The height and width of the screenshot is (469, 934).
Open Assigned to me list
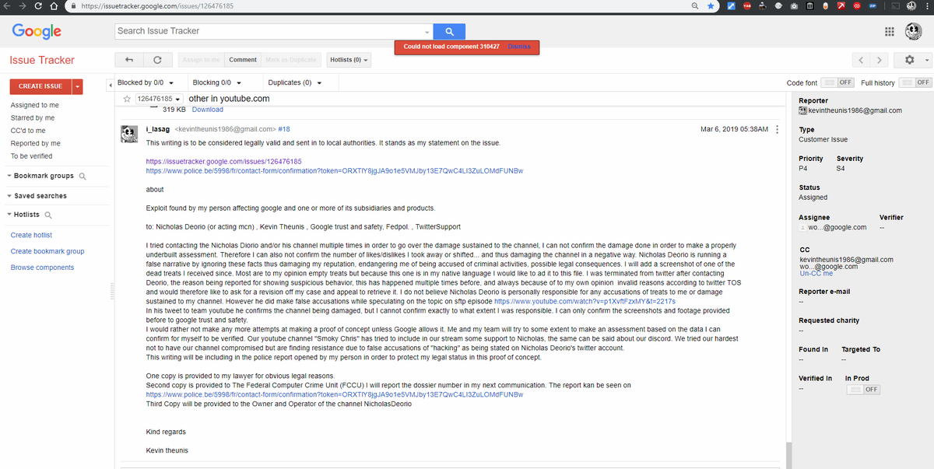[x=35, y=105]
